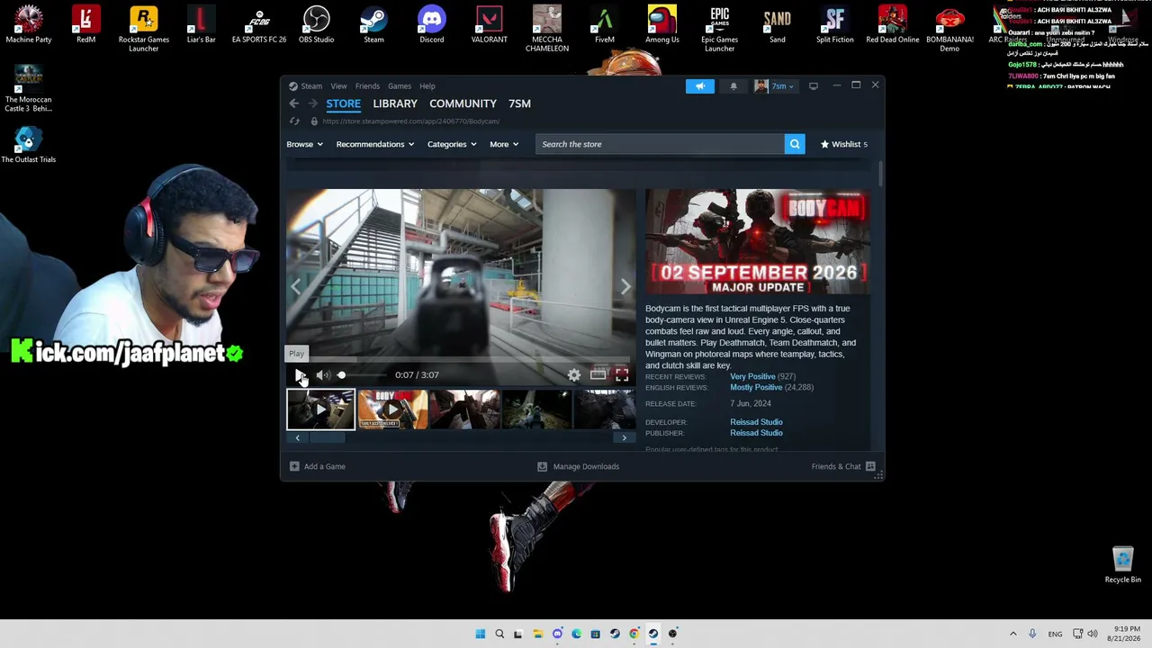The image size is (1152, 648).
Task: Toggle fullscreen for the trailer
Action: [x=622, y=374]
